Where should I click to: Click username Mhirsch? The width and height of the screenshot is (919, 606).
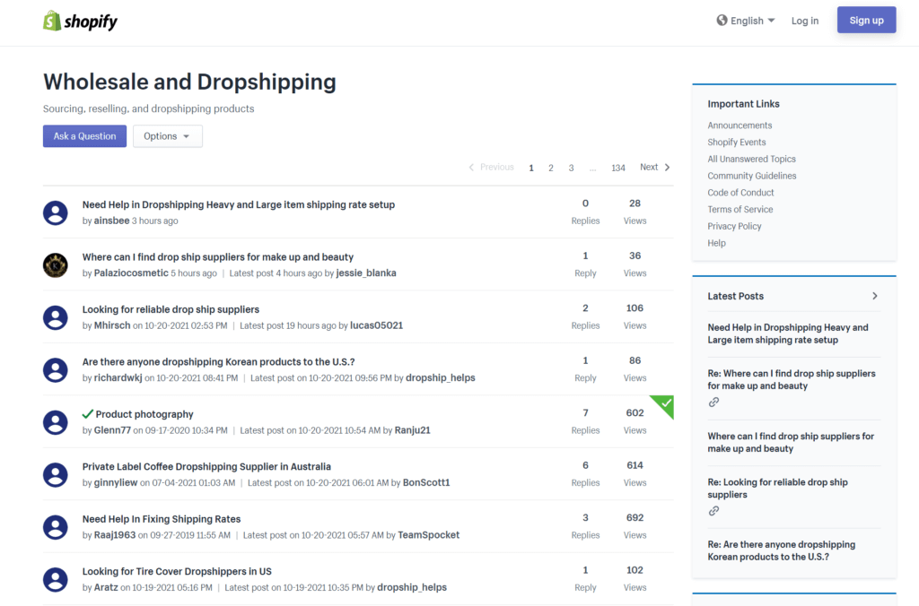112,325
